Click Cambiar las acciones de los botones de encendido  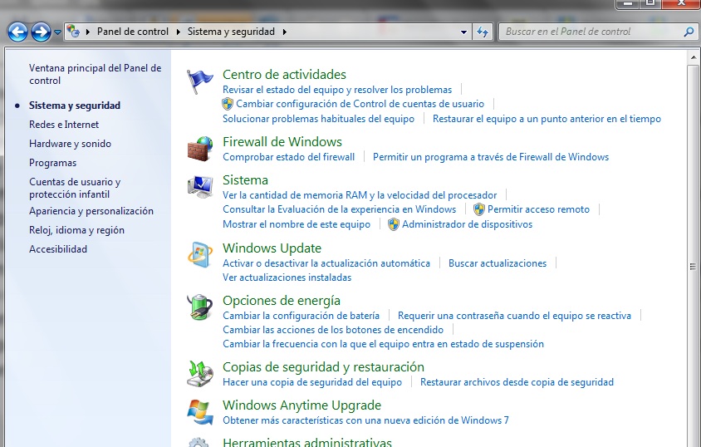tap(333, 330)
